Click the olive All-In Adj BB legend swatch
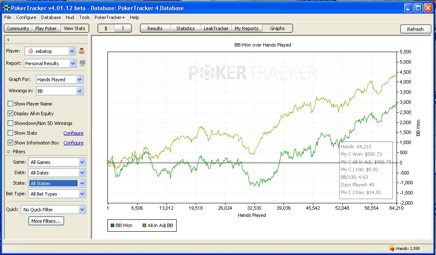Image resolution: width=436 pixels, height=255 pixels. pyautogui.click(x=144, y=226)
